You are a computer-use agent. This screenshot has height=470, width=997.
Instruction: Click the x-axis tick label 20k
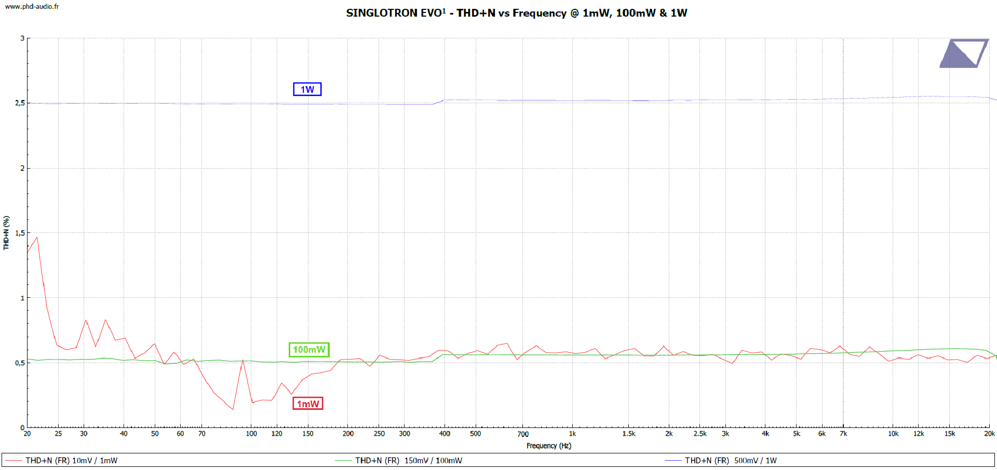[989, 434]
